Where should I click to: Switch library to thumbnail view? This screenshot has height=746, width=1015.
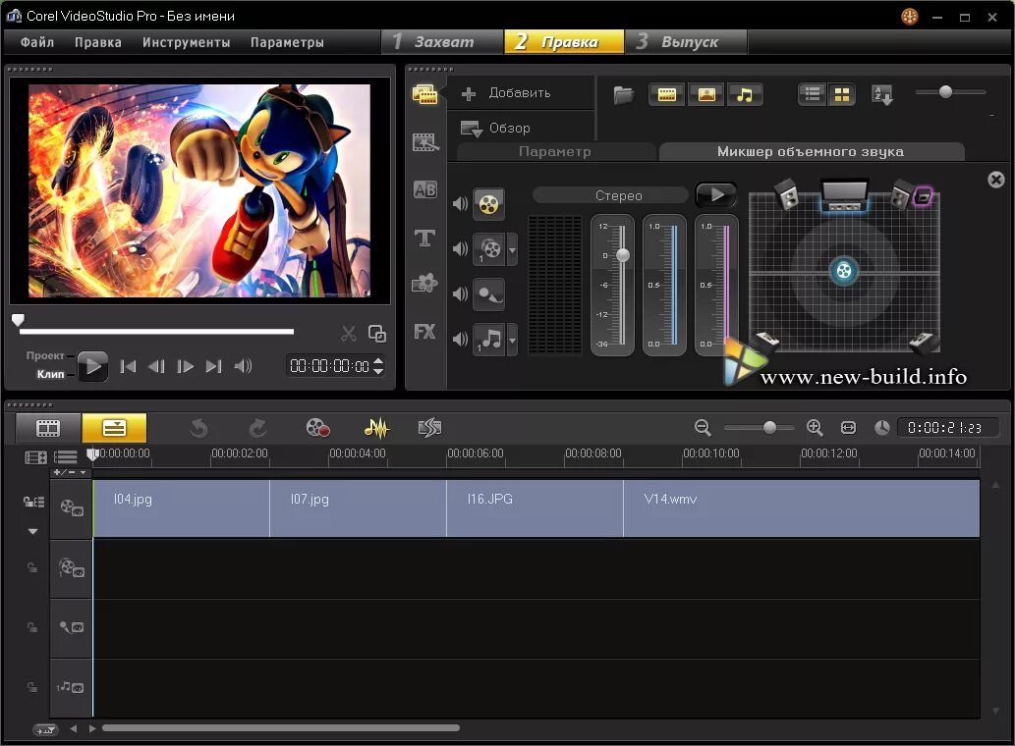841,95
